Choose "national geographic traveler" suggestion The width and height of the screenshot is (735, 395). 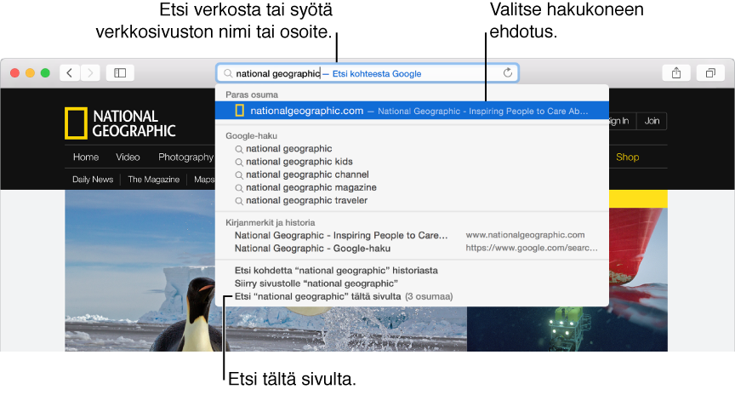coord(306,200)
